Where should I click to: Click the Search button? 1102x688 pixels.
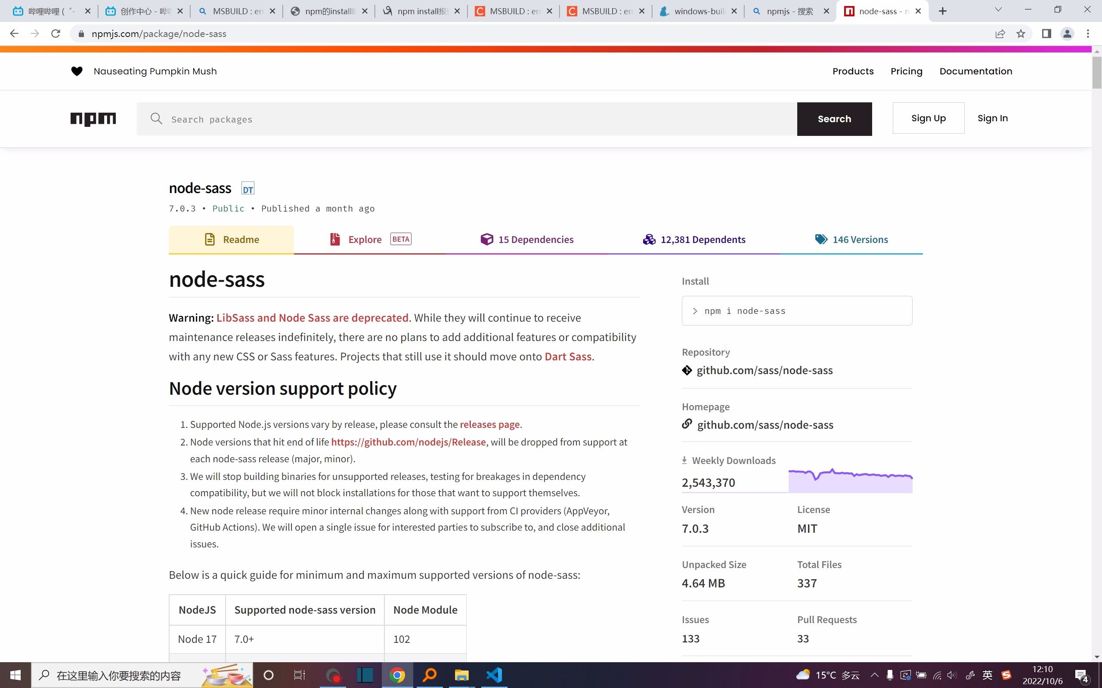[835, 119]
